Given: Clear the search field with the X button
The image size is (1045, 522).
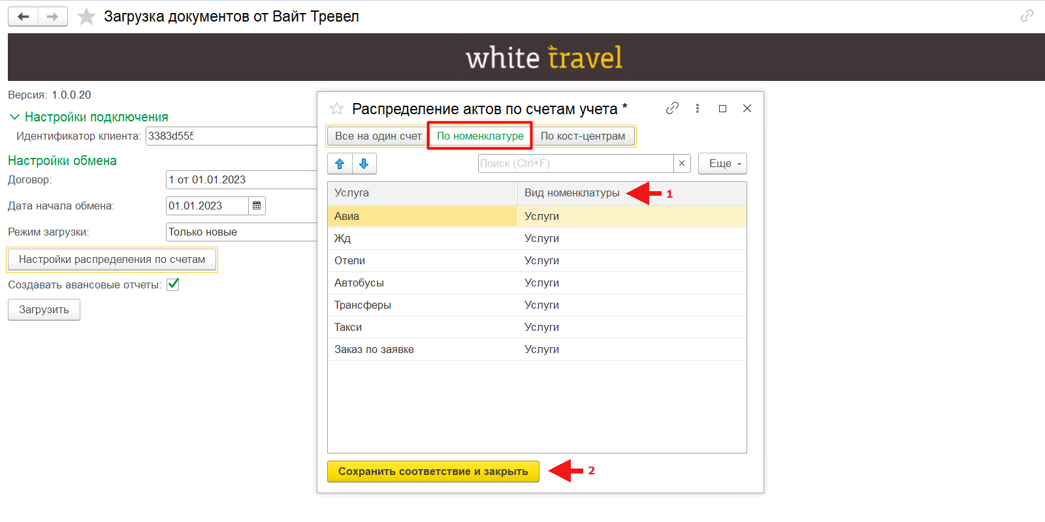Looking at the screenshot, I should 682,164.
